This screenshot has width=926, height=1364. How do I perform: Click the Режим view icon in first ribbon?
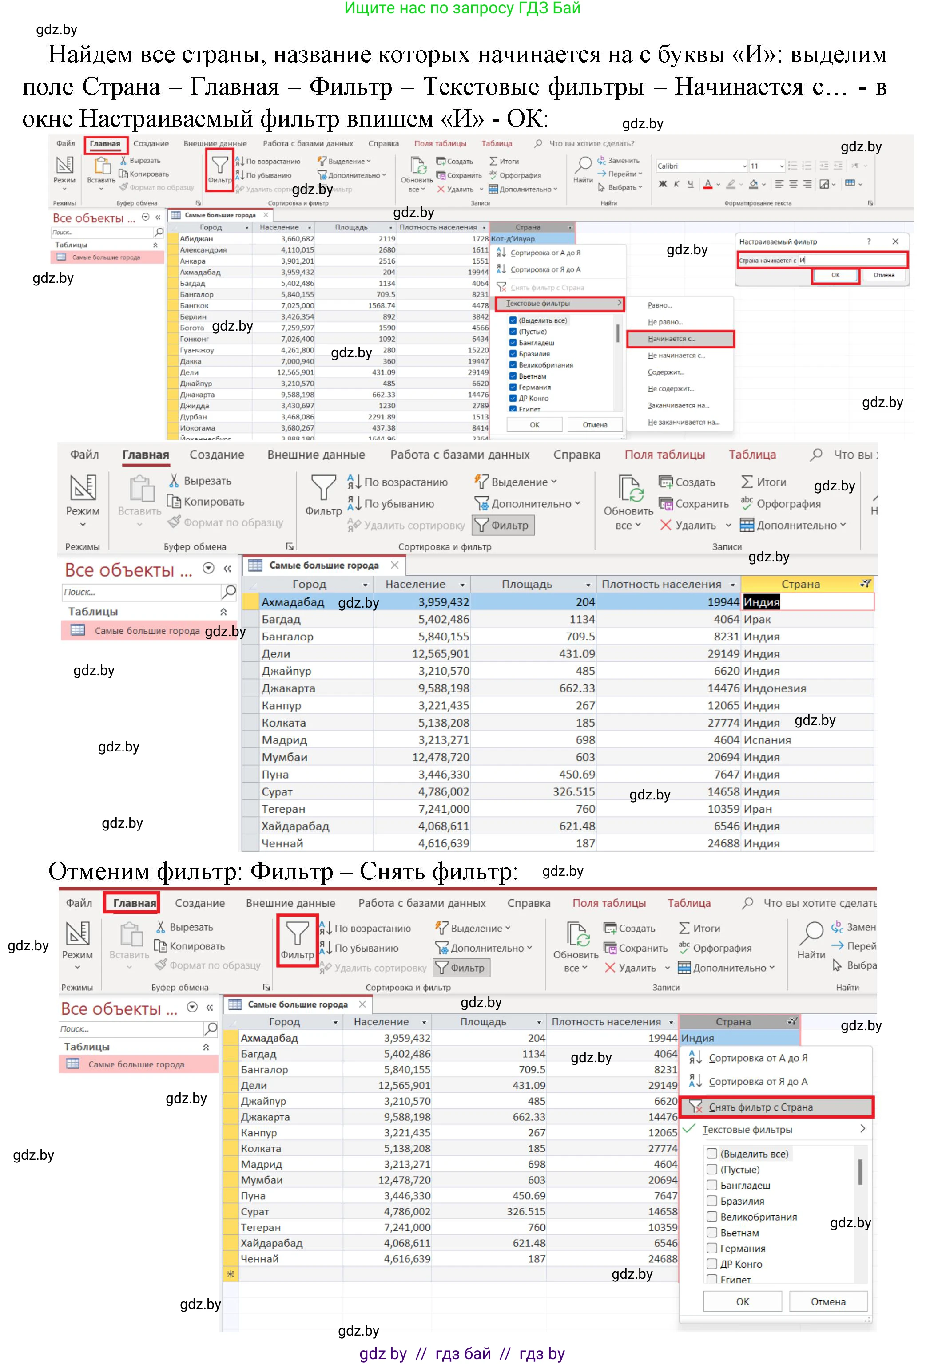[x=64, y=166]
